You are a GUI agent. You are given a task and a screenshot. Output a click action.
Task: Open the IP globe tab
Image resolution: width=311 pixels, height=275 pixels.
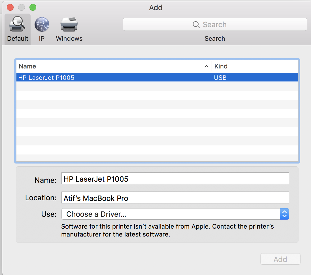42,29
